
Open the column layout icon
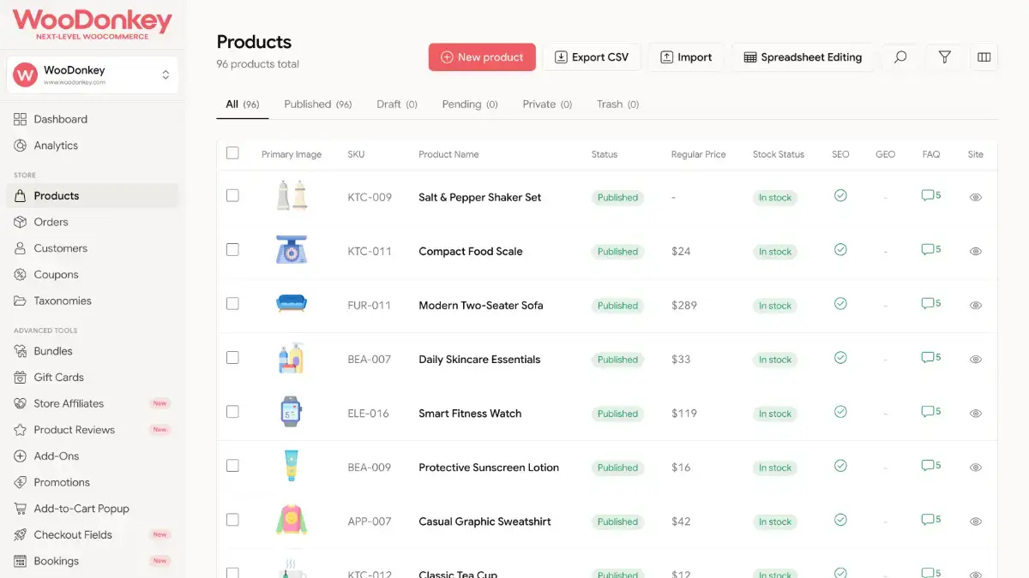coord(984,57)
